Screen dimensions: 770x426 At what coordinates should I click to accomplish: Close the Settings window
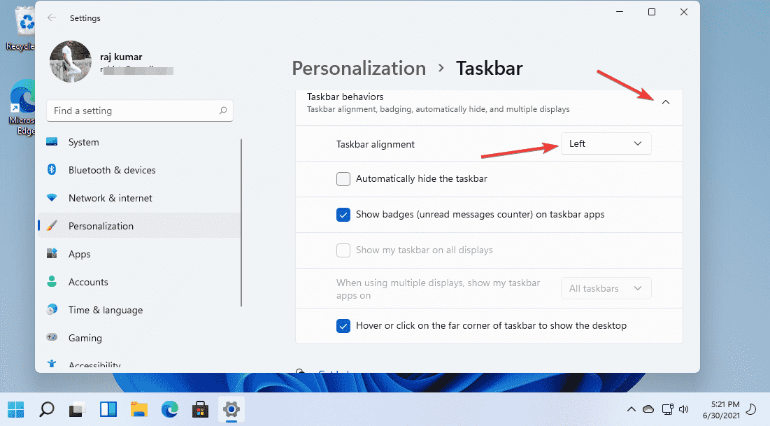683,12
